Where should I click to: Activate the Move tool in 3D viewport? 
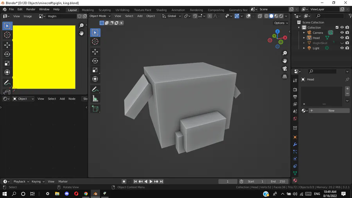point(95,52)
